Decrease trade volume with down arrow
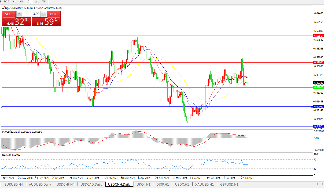This screenshot has height=188, width=324. click(x=19, y=14)
